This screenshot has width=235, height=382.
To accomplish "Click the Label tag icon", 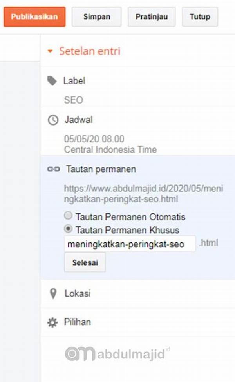I will (x=52, y=81).
